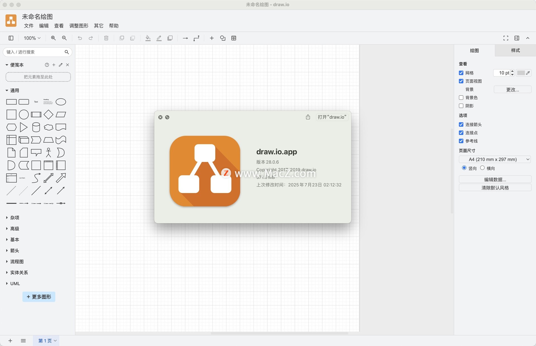
Task: Collapse the 通用 shapes section
Action: tap(12, 90)
